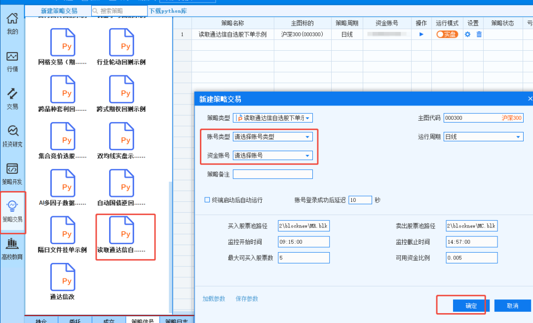This screenshot has width=533, height=323.
Task: Click the 最大可买入股票数 field
Action: tap(304, 258)
